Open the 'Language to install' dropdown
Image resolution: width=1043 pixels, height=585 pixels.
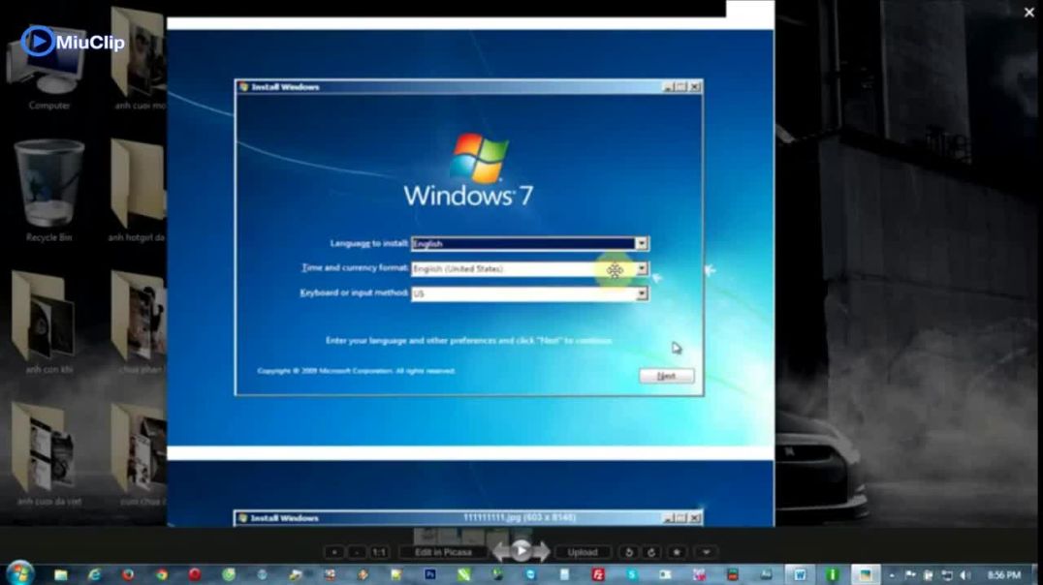point(641,243)
